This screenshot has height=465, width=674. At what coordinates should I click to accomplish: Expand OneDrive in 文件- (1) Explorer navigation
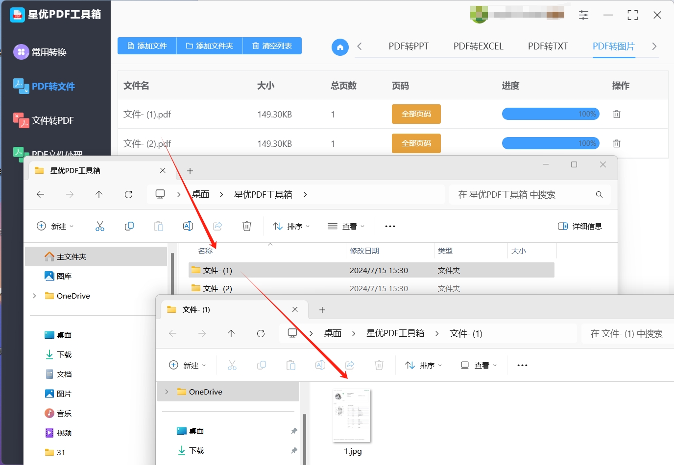tap(167, 392)
